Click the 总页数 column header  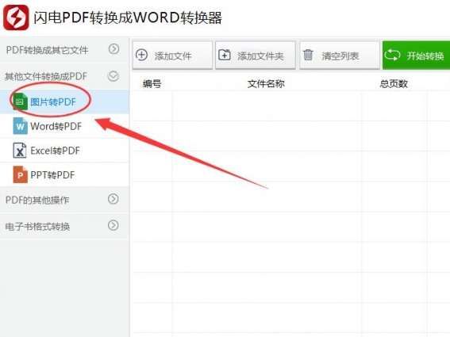coord(394,84)
